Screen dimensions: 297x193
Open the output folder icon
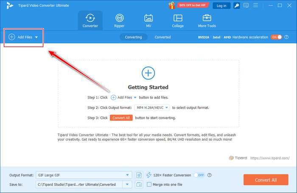coord(139,184)
